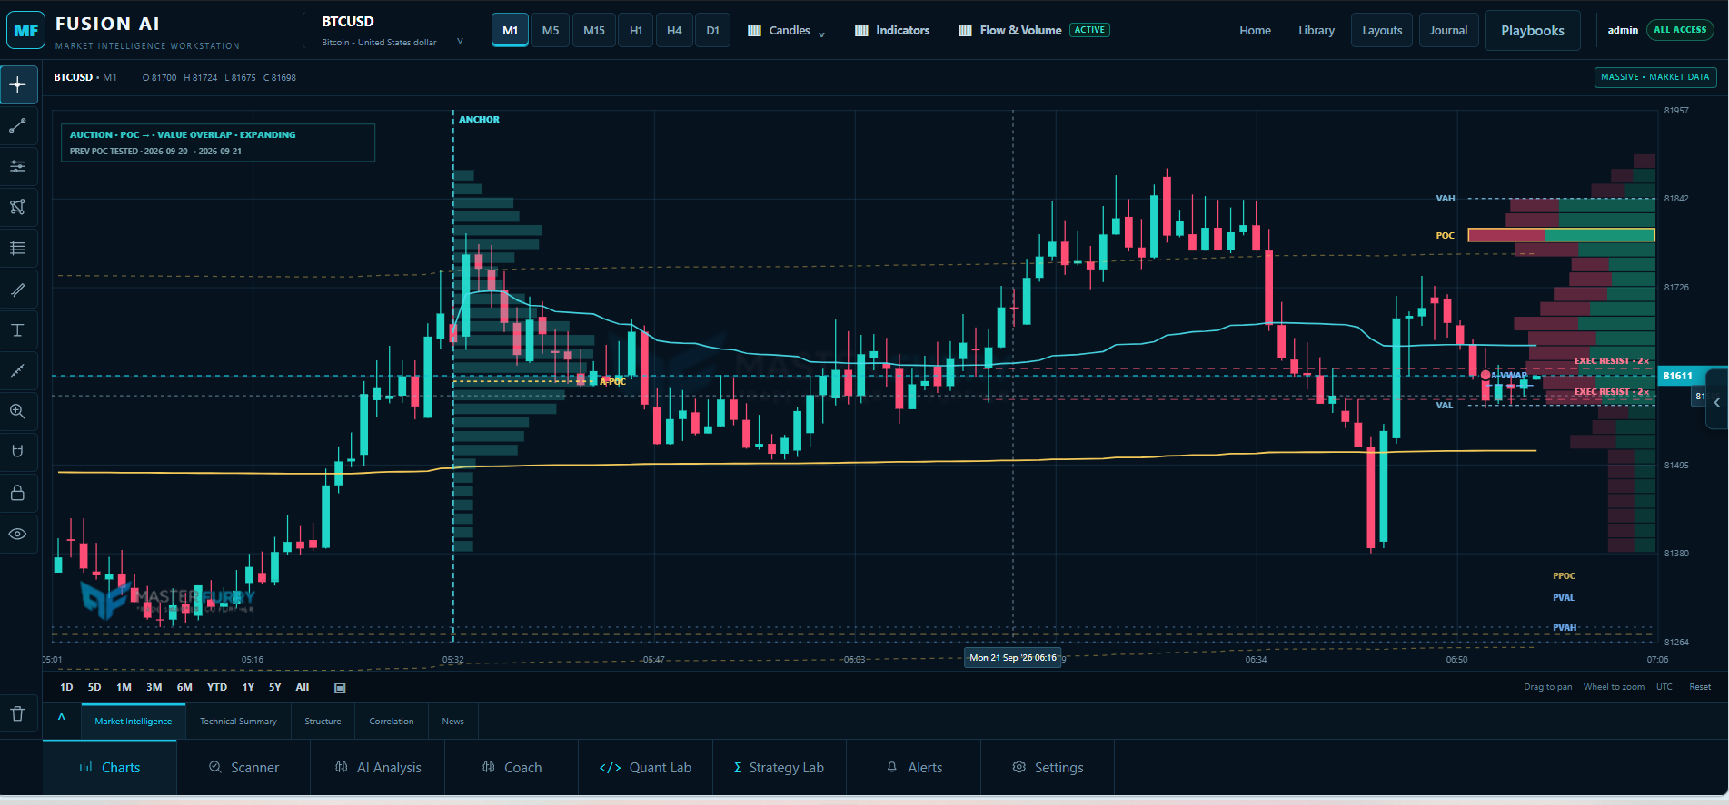This screenshot has width=1729, height=805.
Task: Open the Settings section
Action: [x=1048, y=768]
